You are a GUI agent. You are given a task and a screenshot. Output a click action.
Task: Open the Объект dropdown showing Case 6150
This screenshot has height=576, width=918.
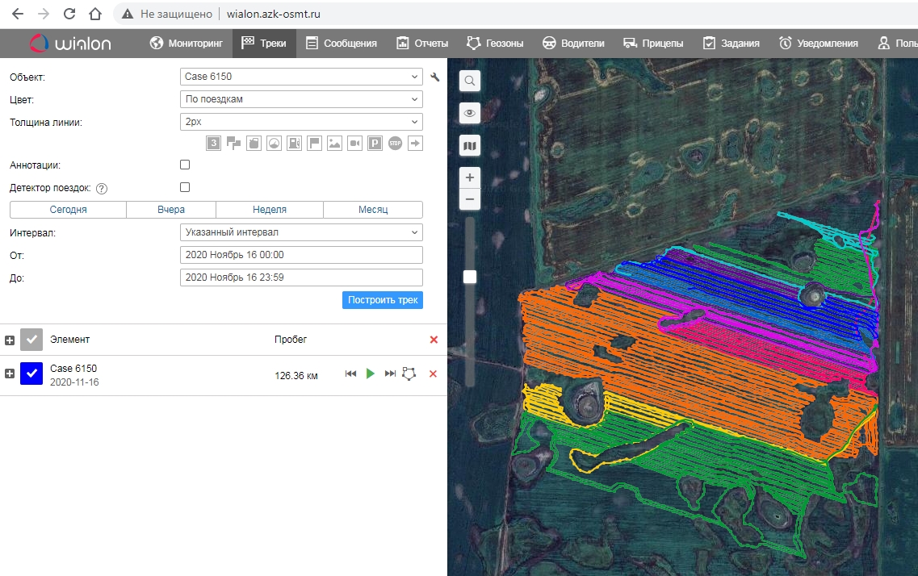tap(301, 77)
